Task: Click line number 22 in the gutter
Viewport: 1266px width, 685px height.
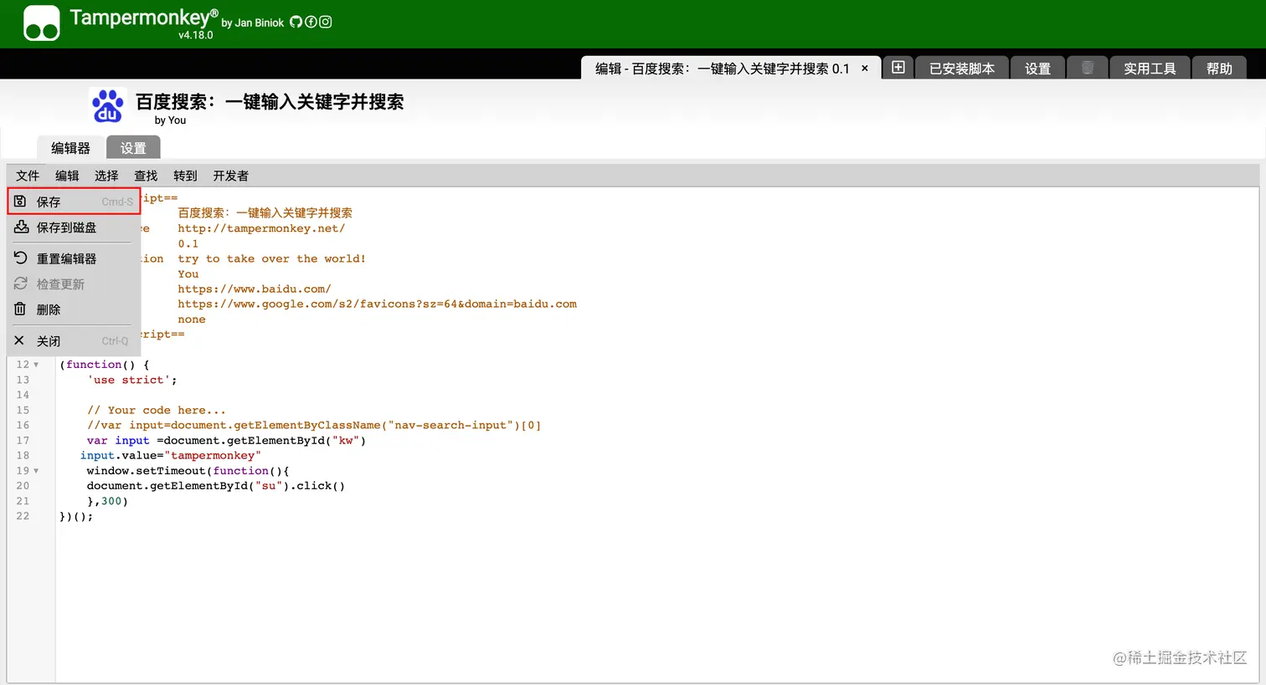Action: tap(23, 516)
